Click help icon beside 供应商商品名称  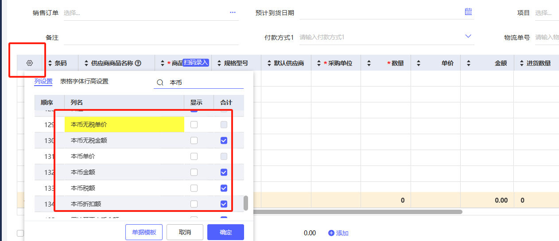pyautogui.click(x=138, y=64)
